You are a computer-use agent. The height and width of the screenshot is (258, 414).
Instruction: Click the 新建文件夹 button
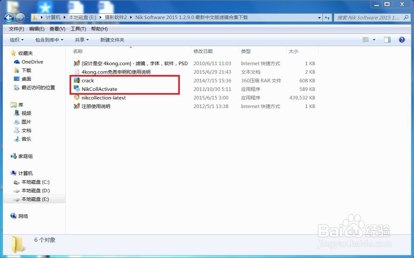(112, 40)
